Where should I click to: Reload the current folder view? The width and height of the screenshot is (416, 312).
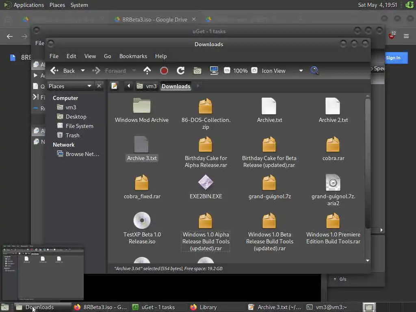coord(181,71)
